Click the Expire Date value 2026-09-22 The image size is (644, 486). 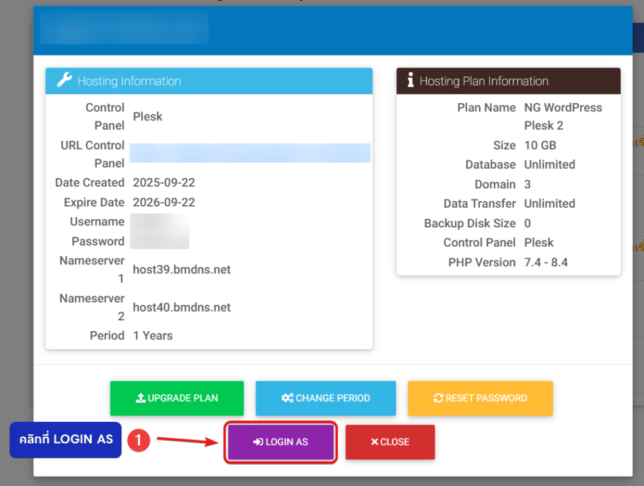click(164, 202)
